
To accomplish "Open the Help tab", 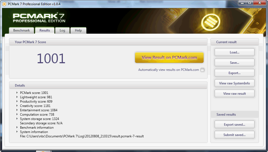I will (78, 30).
